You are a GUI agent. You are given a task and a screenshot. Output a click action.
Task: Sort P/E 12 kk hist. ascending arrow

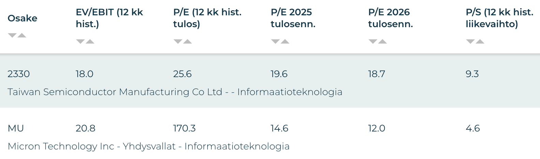click(187, 41)
